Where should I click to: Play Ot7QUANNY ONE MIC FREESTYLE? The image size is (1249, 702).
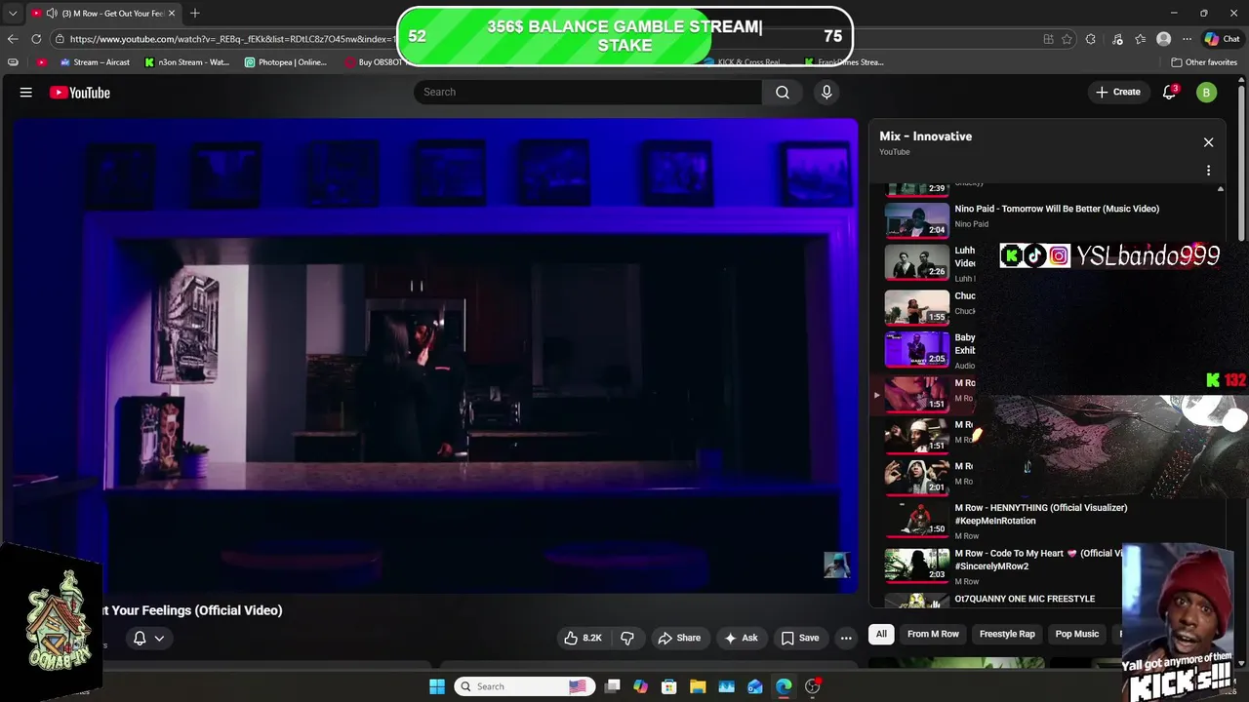tap(1025, 599)
